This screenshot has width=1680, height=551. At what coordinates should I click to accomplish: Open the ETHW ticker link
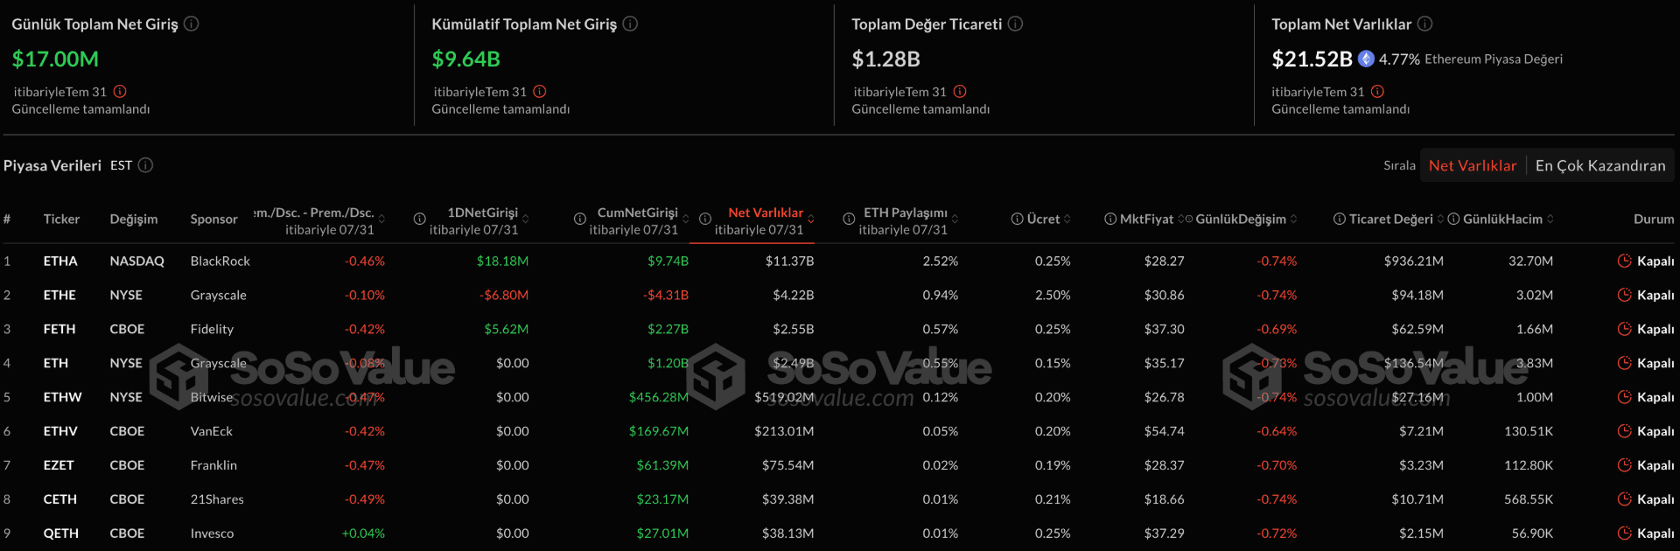(63, 397)
